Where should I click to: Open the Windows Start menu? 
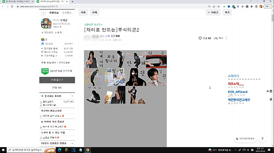3,150
